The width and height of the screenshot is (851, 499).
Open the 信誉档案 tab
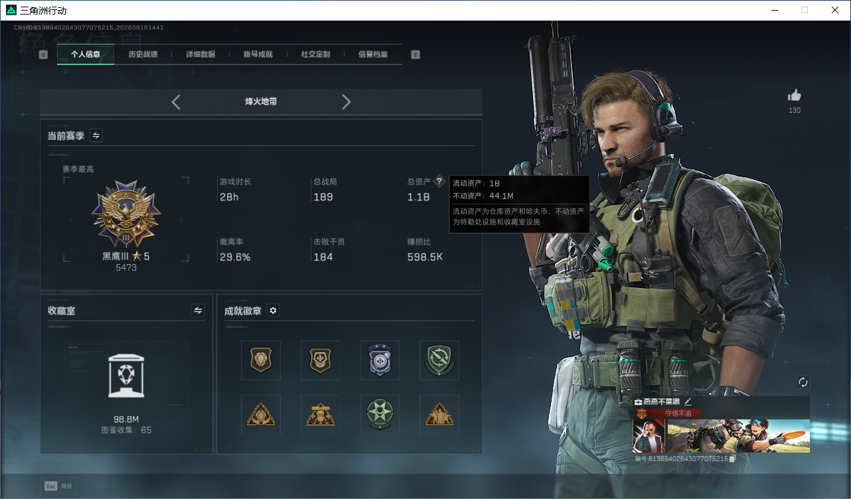pos(373,54)
